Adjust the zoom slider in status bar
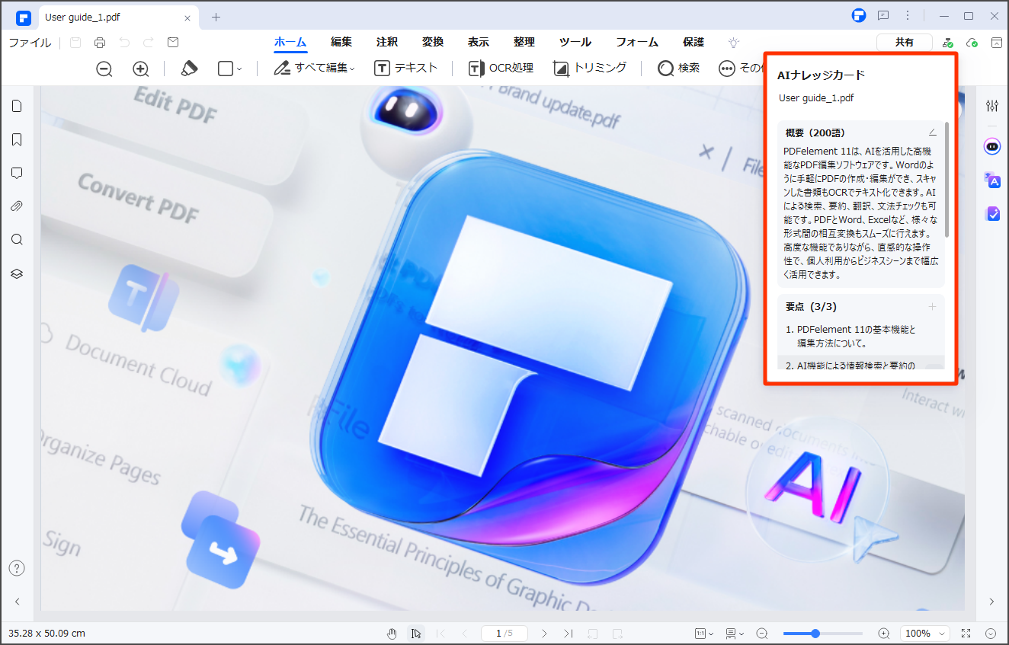This screenshot has width=1009, height=645. tap(823, 634)
